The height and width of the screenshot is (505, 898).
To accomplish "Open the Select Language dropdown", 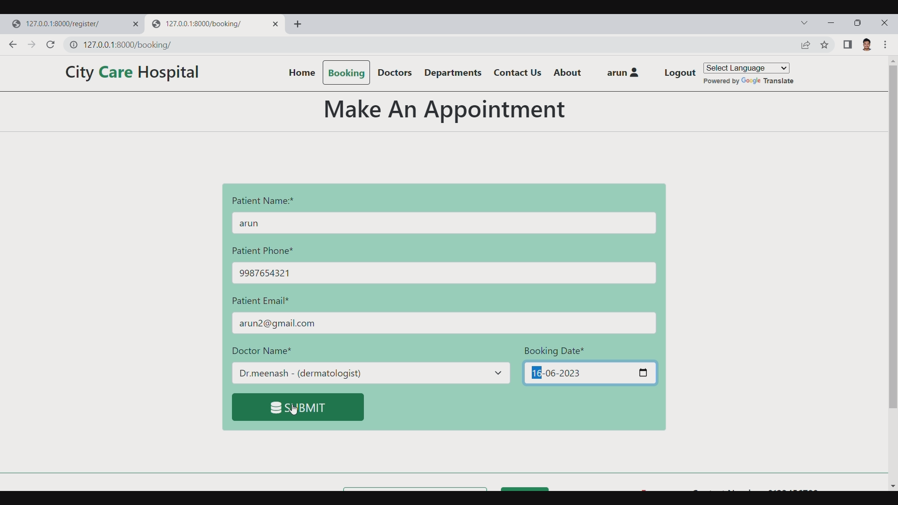I will click(x=746, y=68).
